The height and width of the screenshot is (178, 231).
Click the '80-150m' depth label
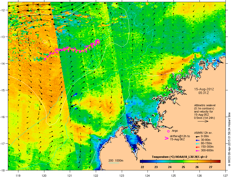(206, 143)
